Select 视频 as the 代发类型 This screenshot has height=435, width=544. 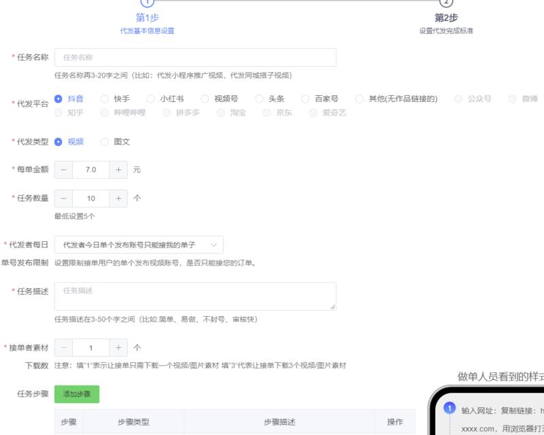pyautogui.click(x=60, y=142)
